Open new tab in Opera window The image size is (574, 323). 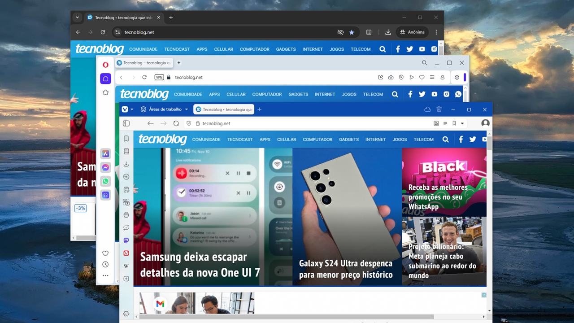(x=179, y=63)
